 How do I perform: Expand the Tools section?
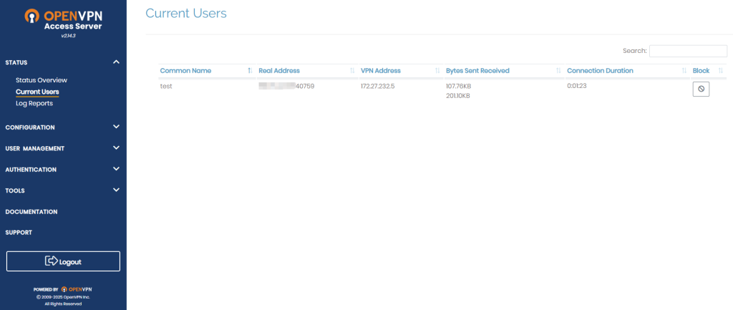(x=116, y=190)
